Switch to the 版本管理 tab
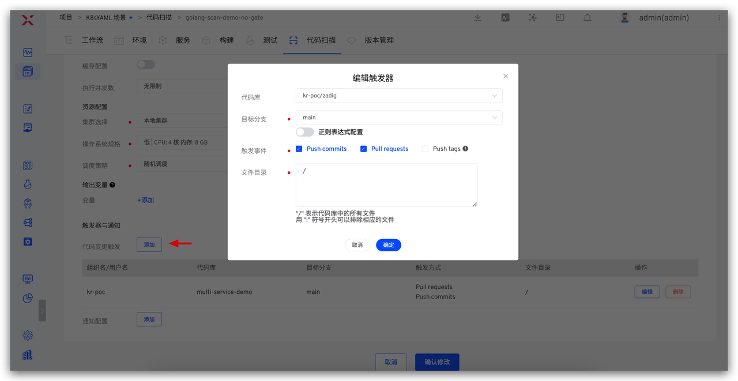The height and width of the screenshot is (381, 738). (379, 40)
